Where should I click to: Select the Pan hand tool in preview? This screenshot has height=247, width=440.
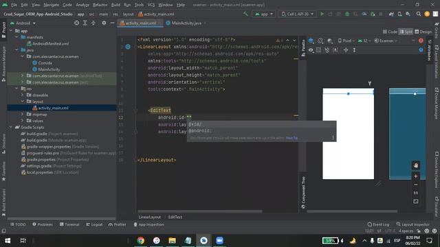(x=415, y=165)
